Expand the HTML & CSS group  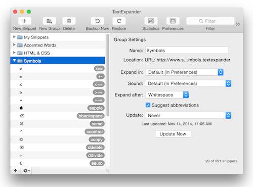tap(14, 53)
